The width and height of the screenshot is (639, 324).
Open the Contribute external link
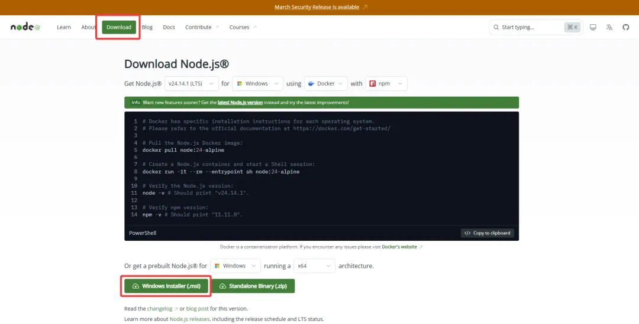tap(202, 27)
